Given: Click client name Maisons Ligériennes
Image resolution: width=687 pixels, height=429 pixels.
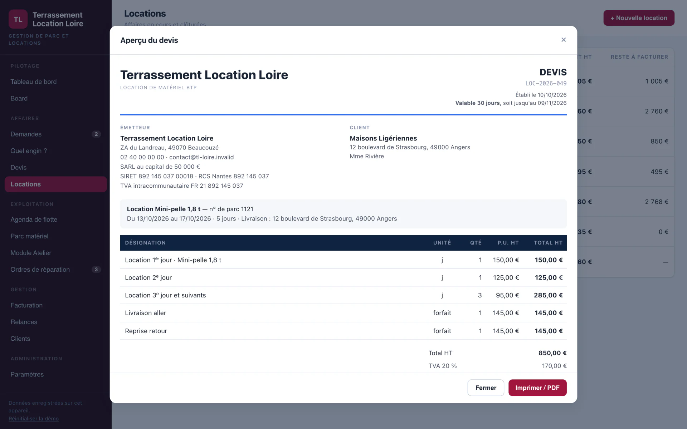Looking at the screenshot, I should click(x=383, y=138).
